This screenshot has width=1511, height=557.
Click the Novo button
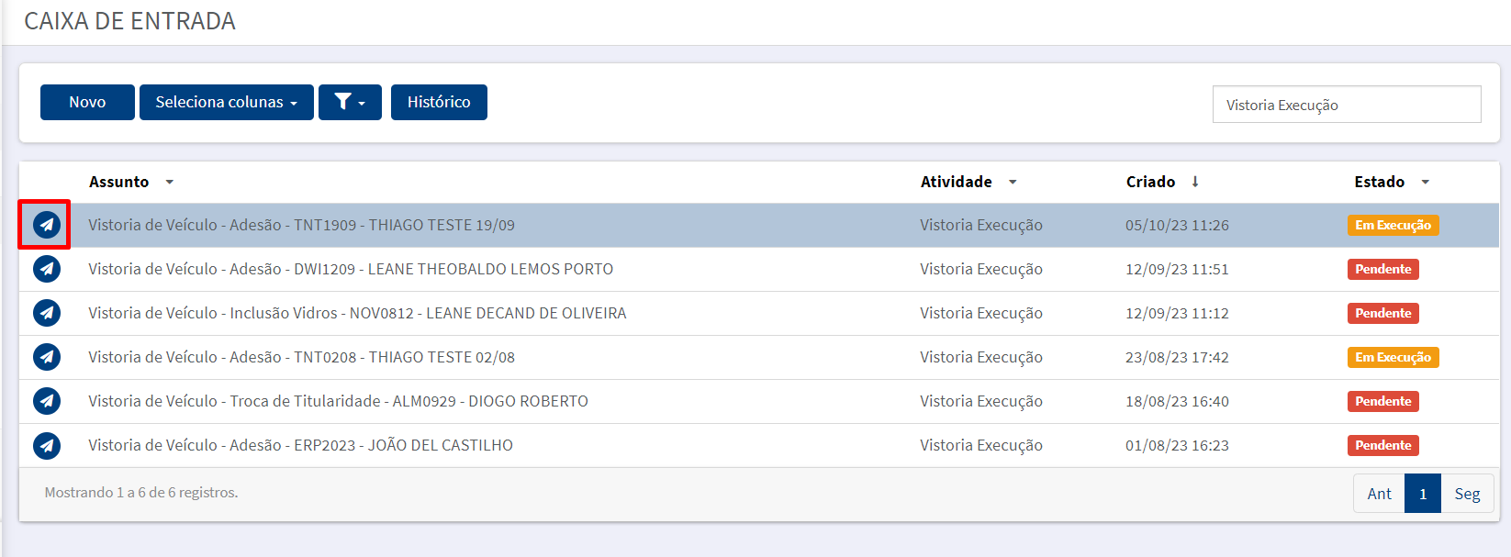87,102
